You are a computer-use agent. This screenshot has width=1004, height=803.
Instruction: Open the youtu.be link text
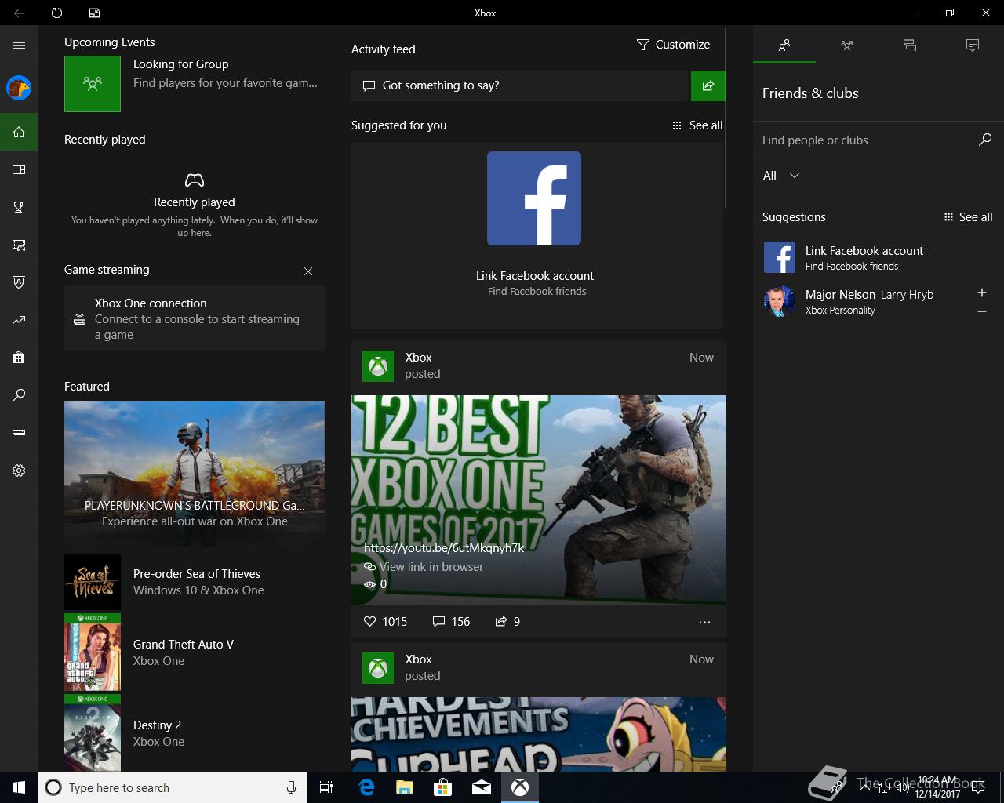[444, 547]
